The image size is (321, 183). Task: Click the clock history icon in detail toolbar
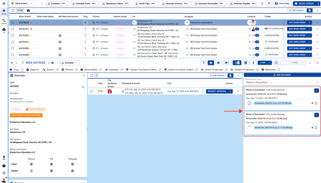click(218, 63)
